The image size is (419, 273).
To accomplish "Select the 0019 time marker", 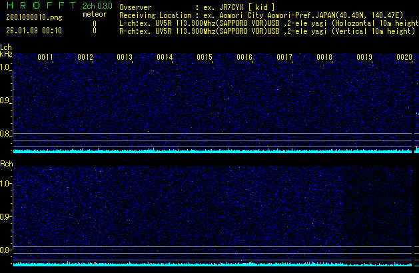I will (x=364, y=58).
